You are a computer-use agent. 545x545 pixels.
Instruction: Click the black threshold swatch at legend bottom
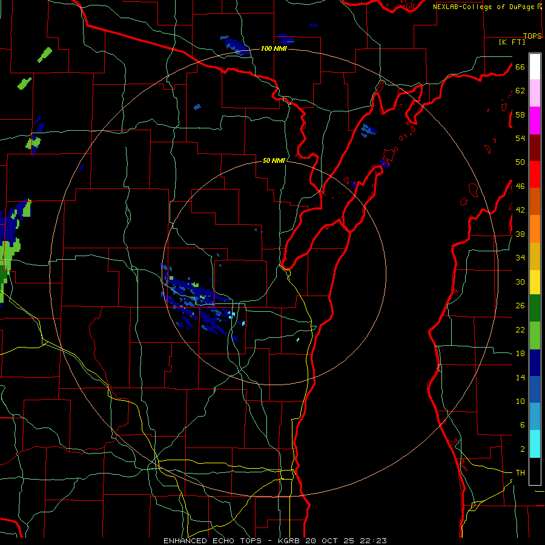535,471
